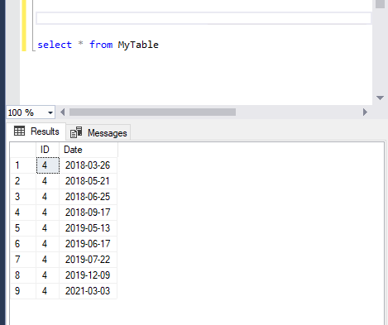The width and height of the screenshot is (388, 325).
Task: Select the date cell 2018-05-21
Action: pos(88,181)
